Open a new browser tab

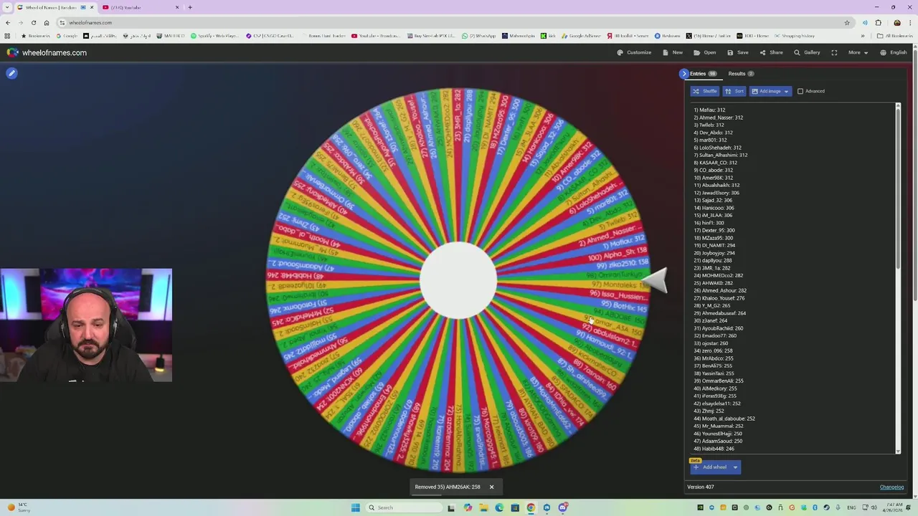click(x=190, y=7)
